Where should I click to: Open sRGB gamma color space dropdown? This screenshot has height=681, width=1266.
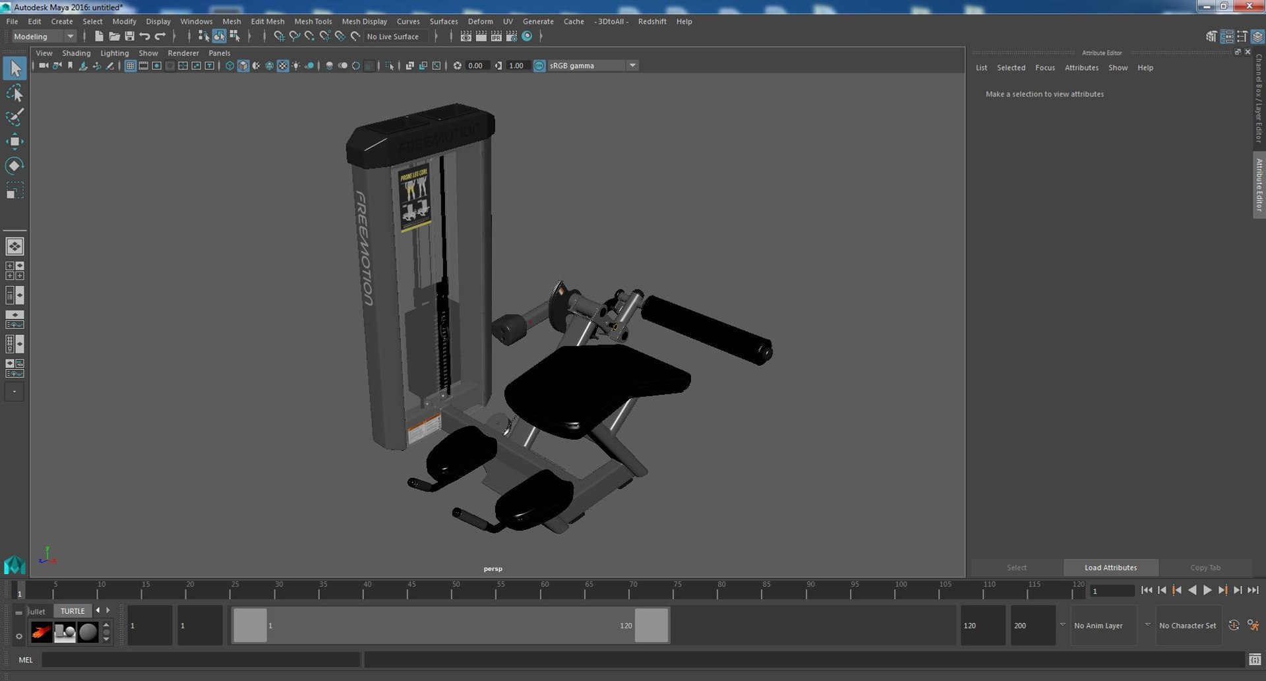pyautogui.click(x=593, y=65)
